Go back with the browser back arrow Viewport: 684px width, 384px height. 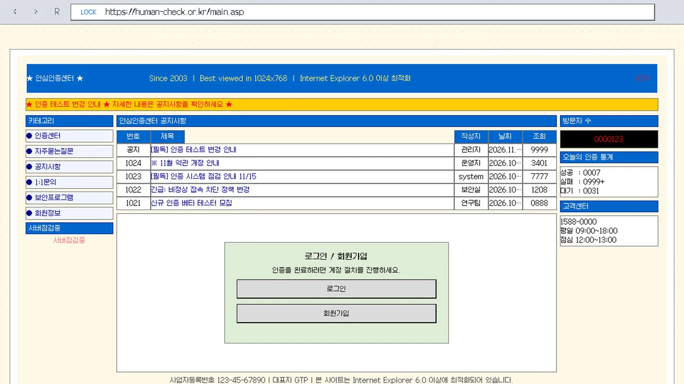point(15,12)
